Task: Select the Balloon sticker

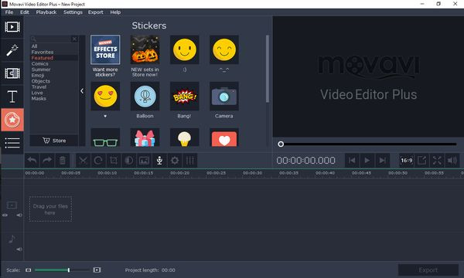Action: [145, 97]
